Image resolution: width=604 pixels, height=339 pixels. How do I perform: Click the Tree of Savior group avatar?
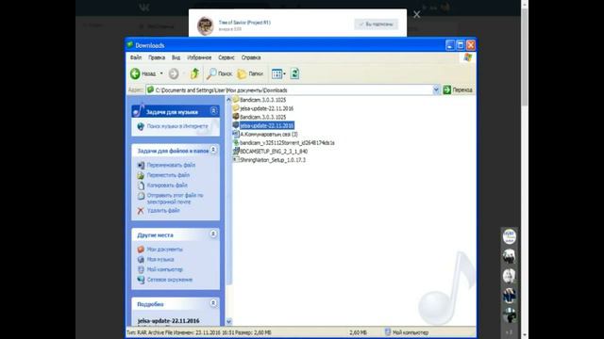click(206, 25)
